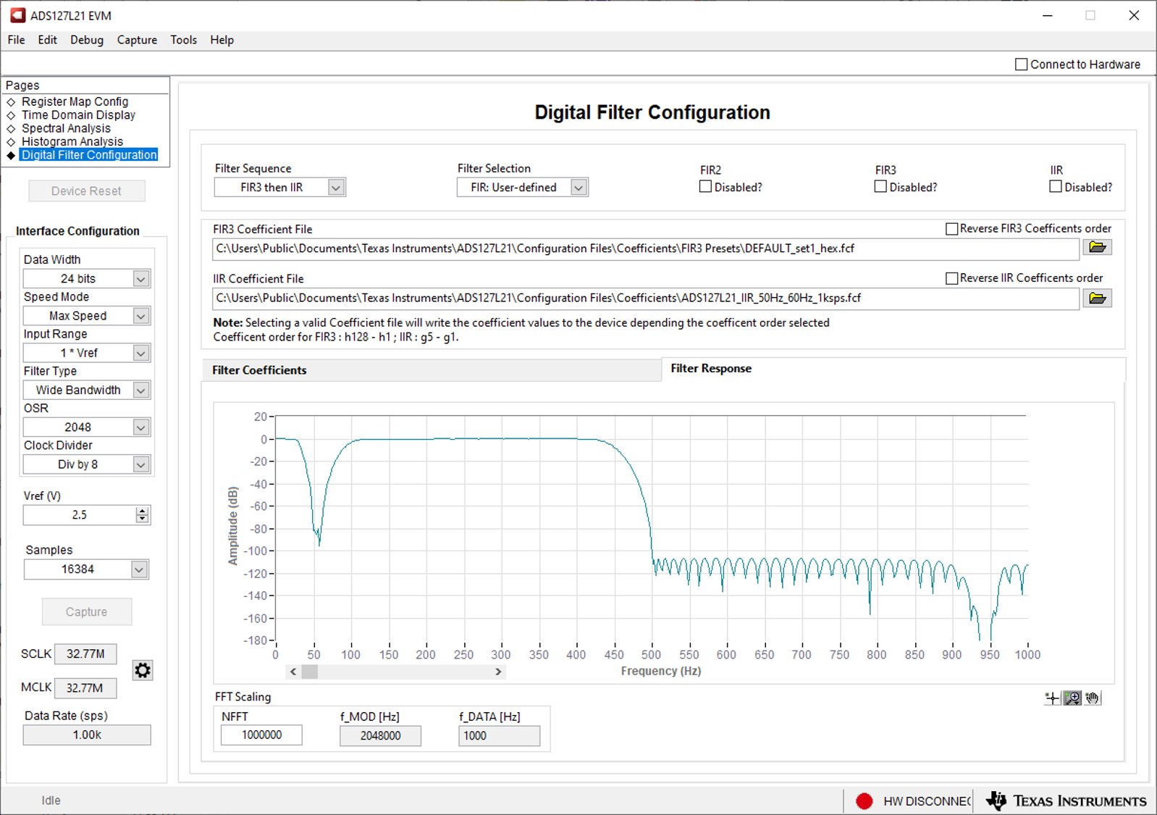Screen dimensions: 1157x815
Task: Click the NFFT input field
Action: [x=261, y=735]
